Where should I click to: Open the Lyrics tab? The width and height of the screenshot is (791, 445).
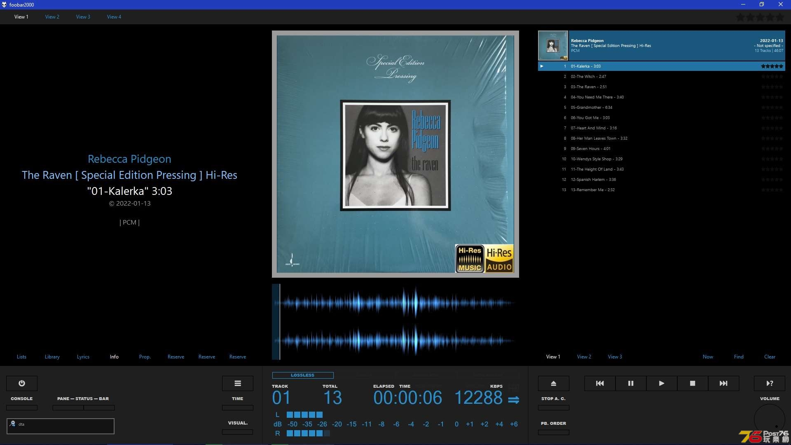[x=83, y=357]
